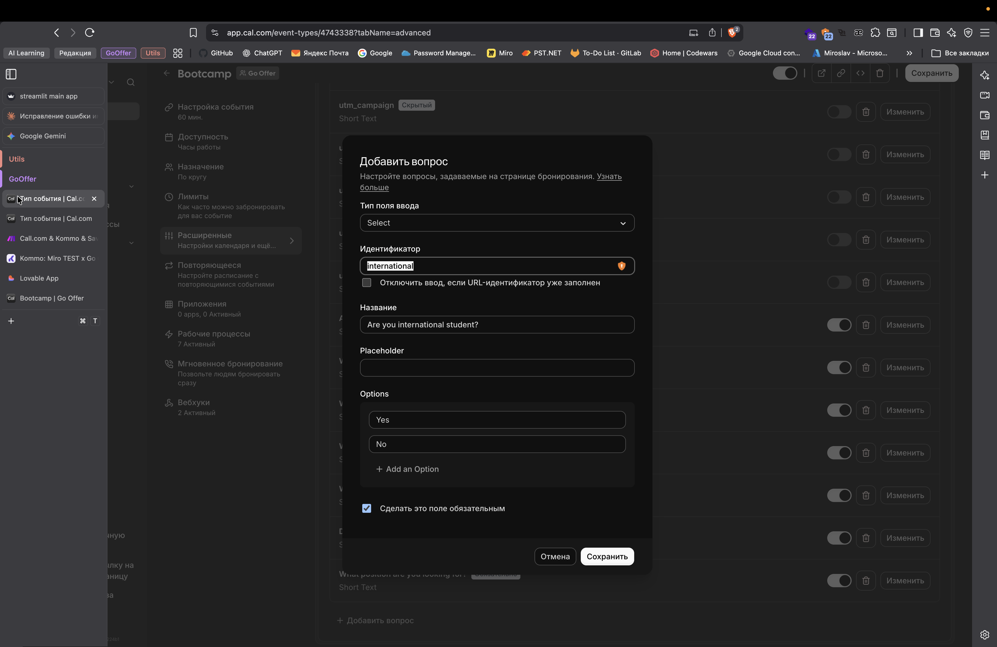
Task: Click the browser reload icon
Action: tap(89, 33)
